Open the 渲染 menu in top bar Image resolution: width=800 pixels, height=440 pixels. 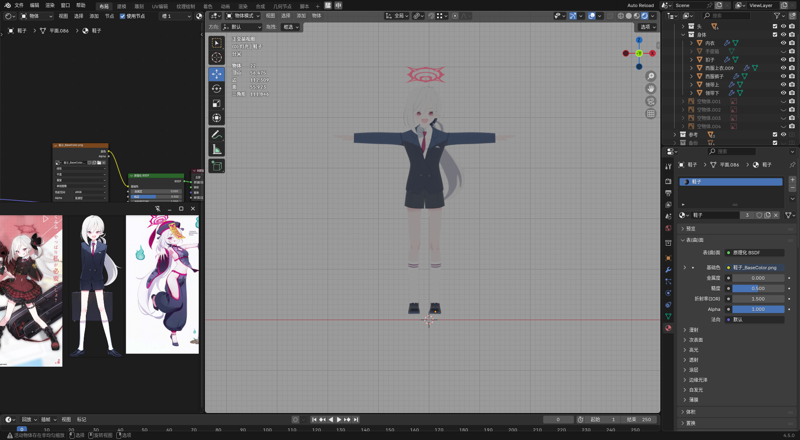pyautogui.click(x=50, y=5)
